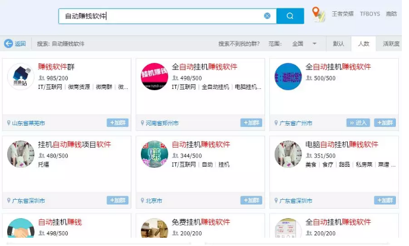
Task: Click location 山东省莱芜市
Action: click(29, 123)
